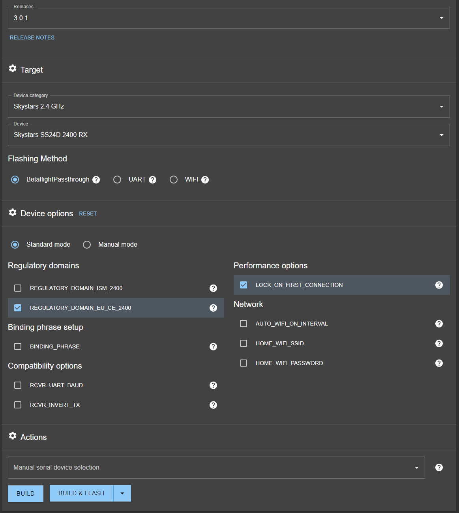Select UART as the flashing method
The image size is (459, 513).
click(x=117, y=180)
